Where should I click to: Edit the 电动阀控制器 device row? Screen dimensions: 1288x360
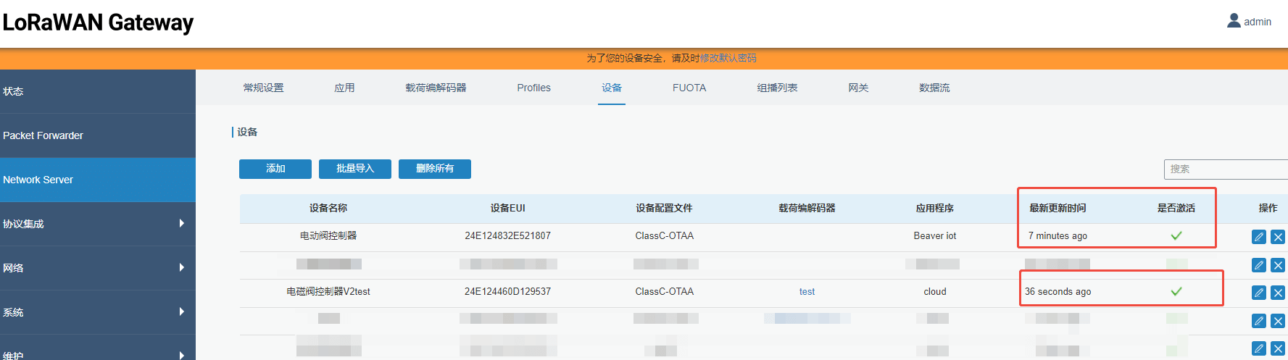(1258, 237)
